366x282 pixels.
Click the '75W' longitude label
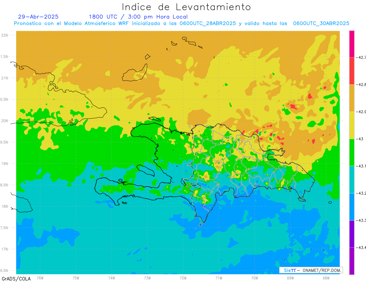point(76,278)
